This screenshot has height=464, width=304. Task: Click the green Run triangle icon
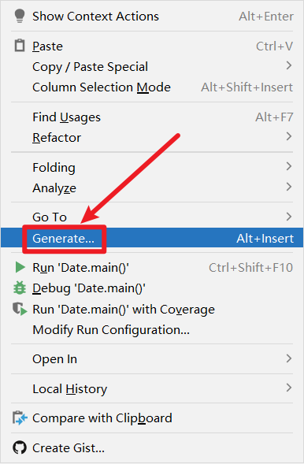20,267
